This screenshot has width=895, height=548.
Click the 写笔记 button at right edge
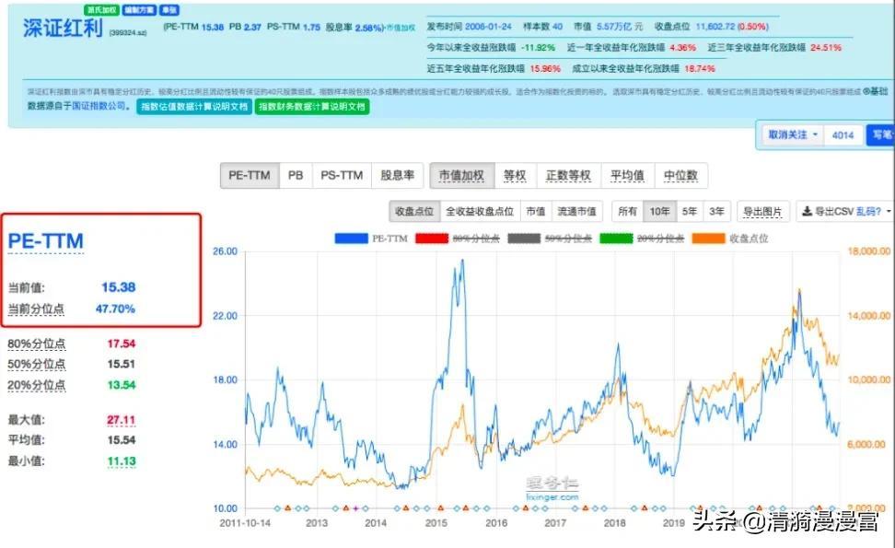pyautogui.click(x=881, y=135)
